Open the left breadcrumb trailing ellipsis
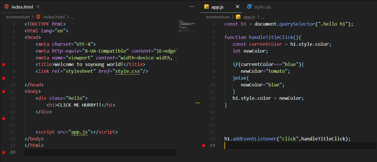 coord(72,17)
